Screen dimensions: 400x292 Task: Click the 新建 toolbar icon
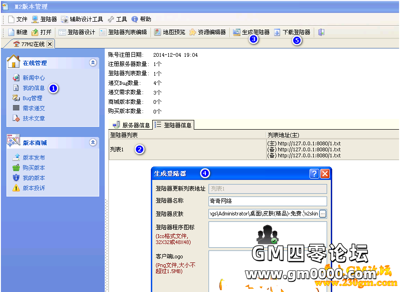18,32
